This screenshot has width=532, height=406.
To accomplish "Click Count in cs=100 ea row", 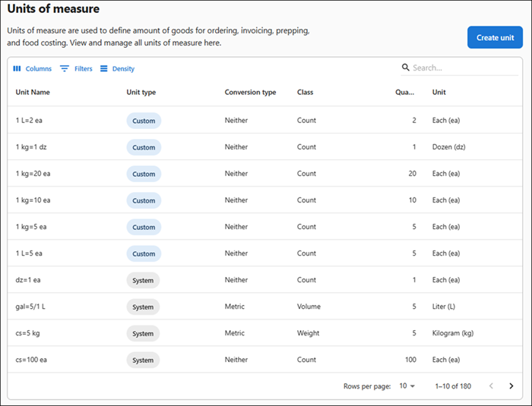I will [x=306, y=360].
